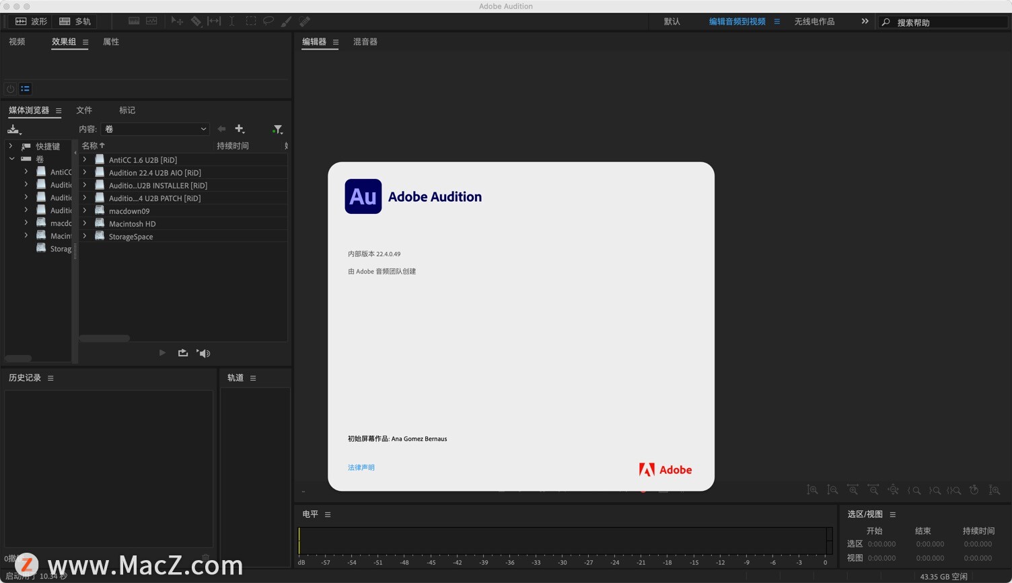Open the 选区/视图 panel menu icon
The width and height of the screenshot is (1012, 583).
tap(893, 514)
